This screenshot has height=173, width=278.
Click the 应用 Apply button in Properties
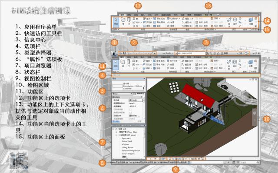pos(139,121)
